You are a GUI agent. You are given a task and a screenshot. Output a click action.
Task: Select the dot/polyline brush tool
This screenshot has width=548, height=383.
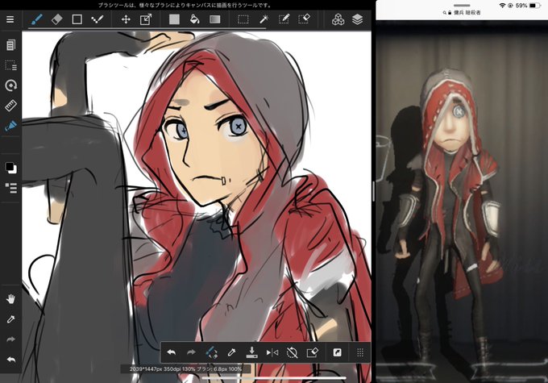pyautogui.click(x=98, y=19)
